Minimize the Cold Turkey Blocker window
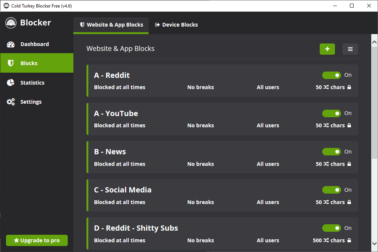The height and width of the screenshot is (252, 378). pos(335,6)
